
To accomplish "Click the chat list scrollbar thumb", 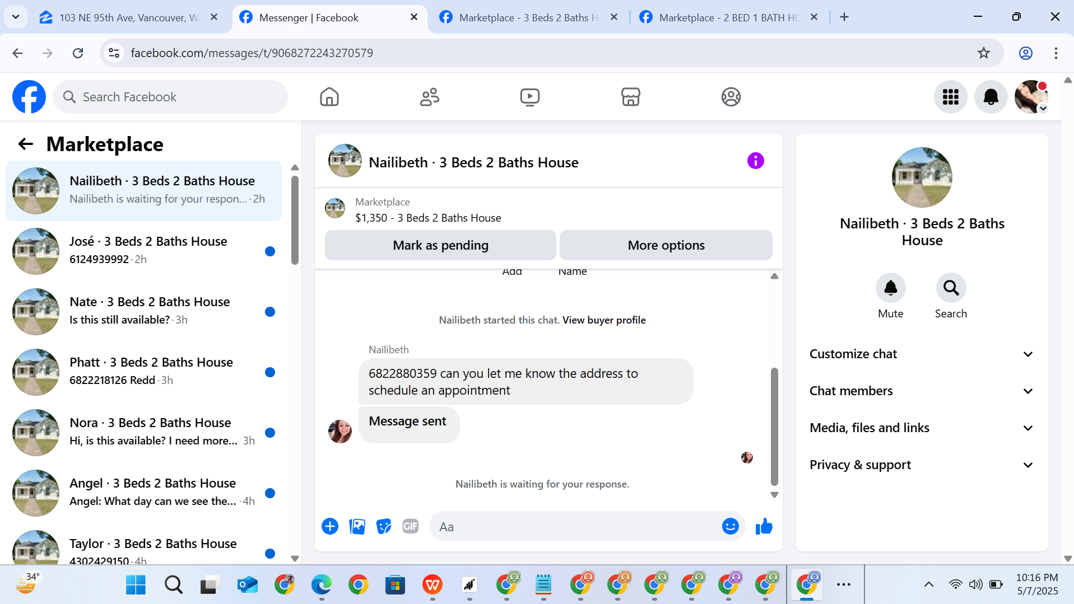I will coord(295,219).
